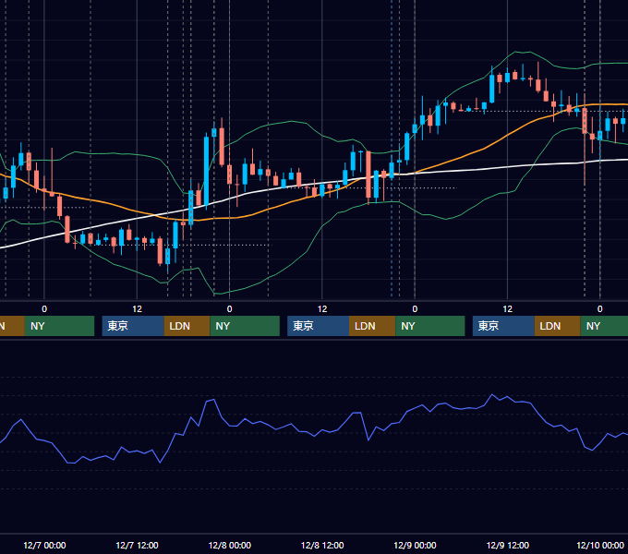Click the 12/7 12:00 date label
Viewport: 628px width, 554px height.
pos(137,545)
